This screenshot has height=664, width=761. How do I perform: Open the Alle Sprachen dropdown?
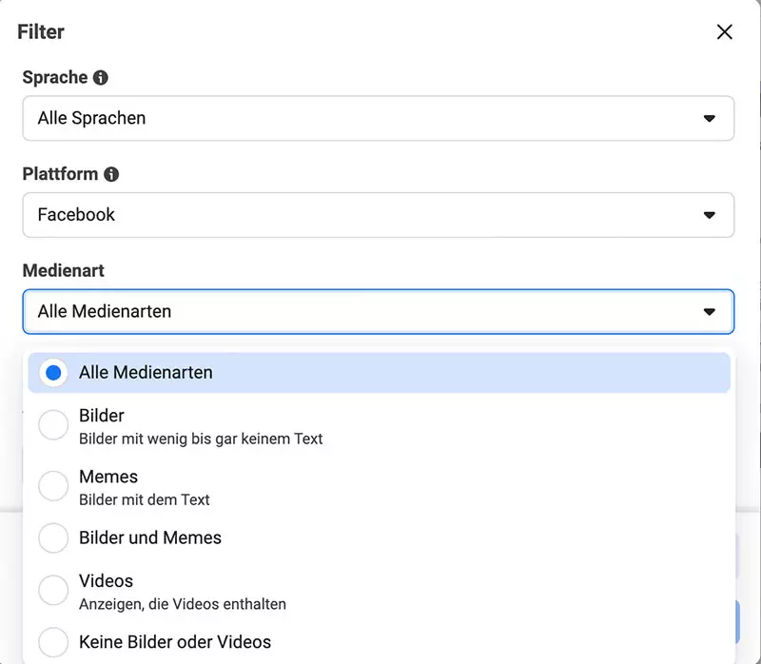pos(378,118)
